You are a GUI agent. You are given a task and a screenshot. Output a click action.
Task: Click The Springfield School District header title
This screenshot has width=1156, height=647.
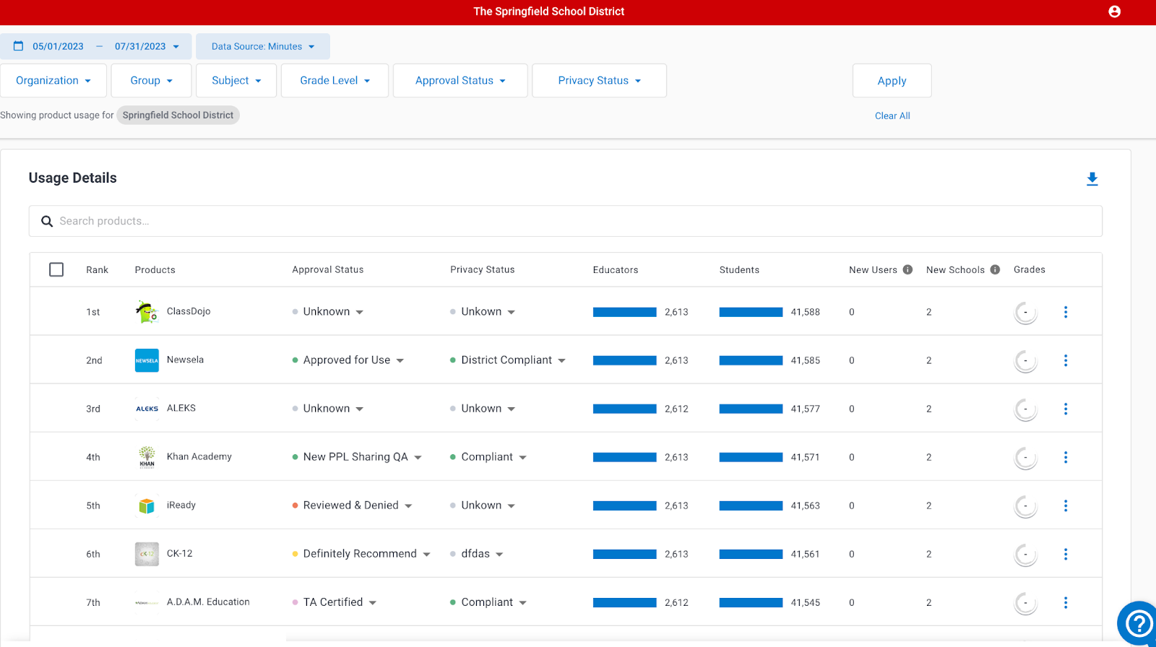pos(548,12)
